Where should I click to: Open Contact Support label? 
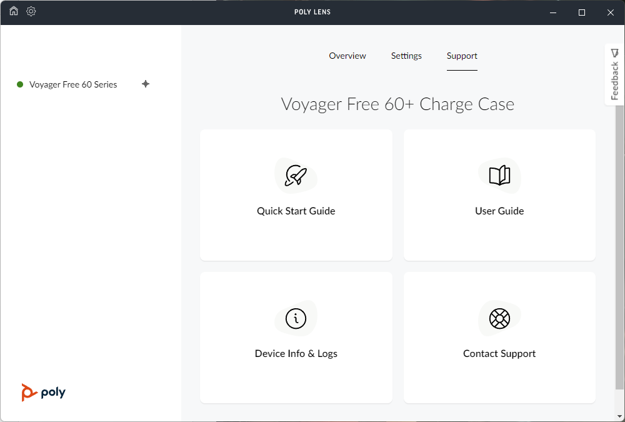point(499,354)
